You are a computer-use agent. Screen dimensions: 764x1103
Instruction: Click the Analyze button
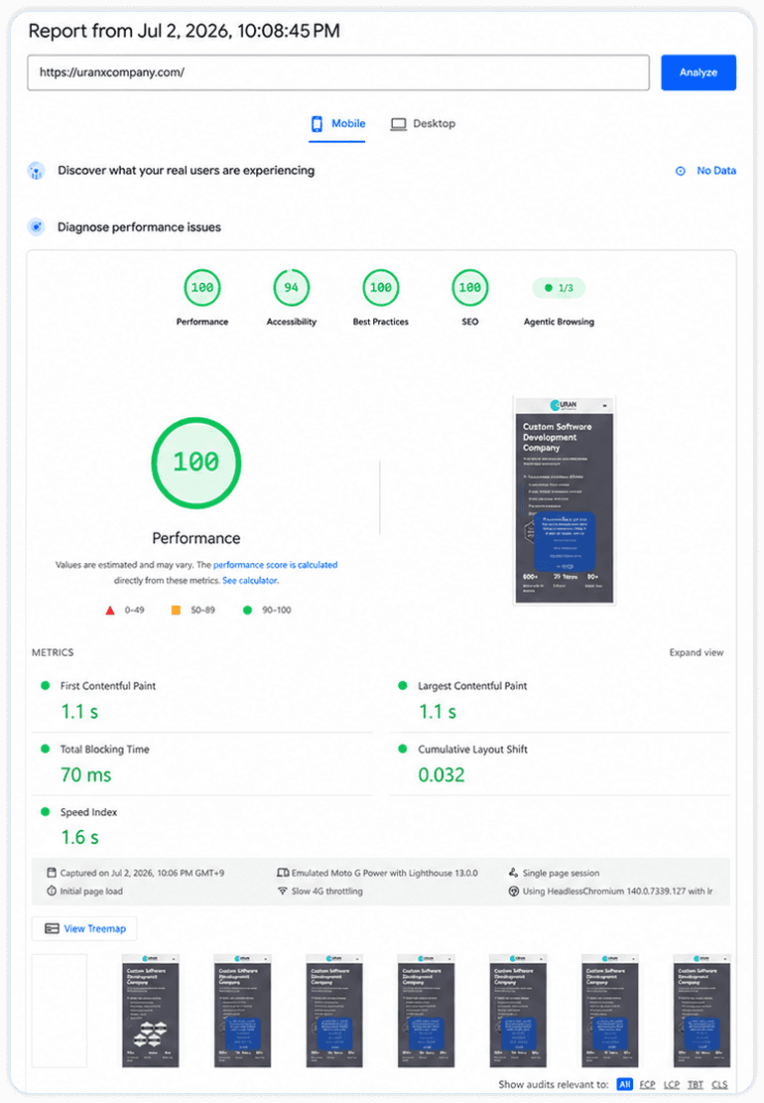coord(698,72)
